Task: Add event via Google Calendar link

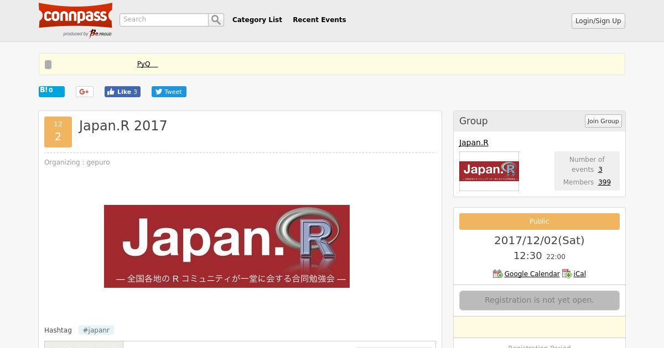Action: click(x=532, y=274)
